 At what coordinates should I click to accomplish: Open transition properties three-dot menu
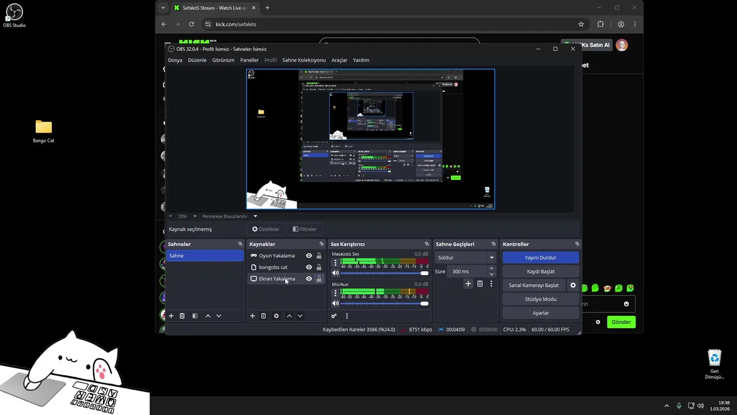(x=491, y=284)
